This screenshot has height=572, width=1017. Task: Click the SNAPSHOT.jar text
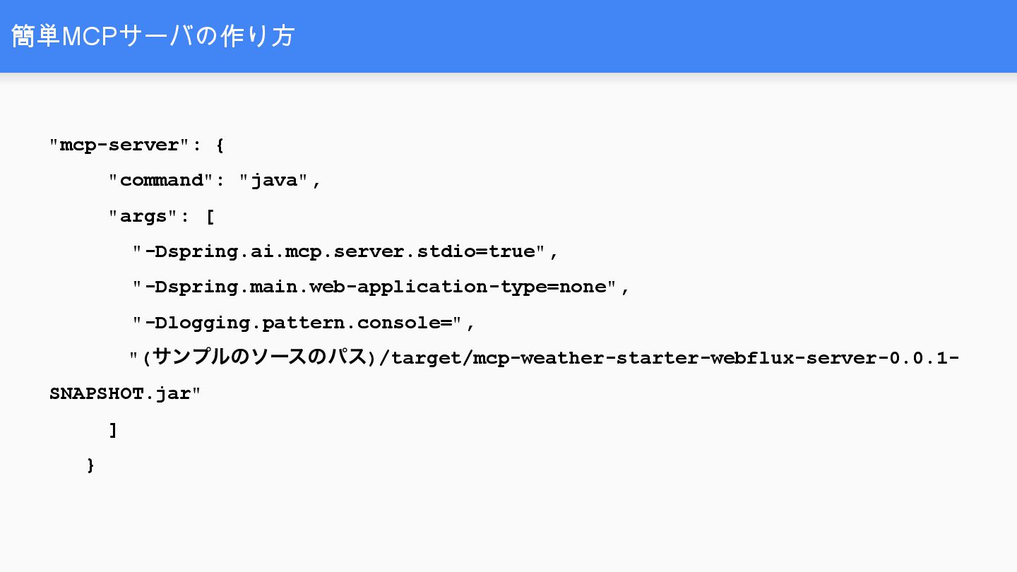[x=120, y=393]
